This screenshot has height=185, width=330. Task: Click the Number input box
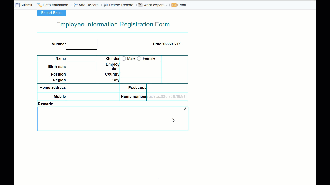pos(81,44)
